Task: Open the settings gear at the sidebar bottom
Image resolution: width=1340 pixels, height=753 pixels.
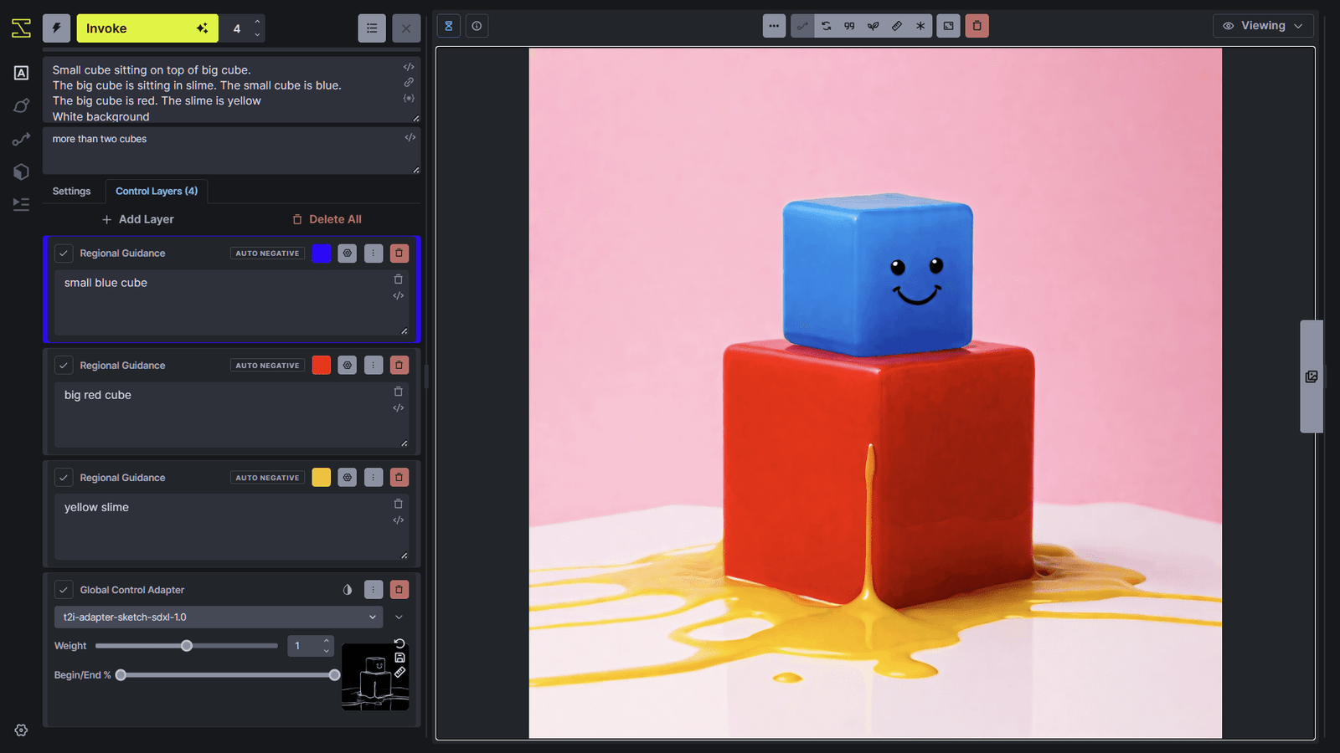Action: pyautogui.click(x=22, y=730)
